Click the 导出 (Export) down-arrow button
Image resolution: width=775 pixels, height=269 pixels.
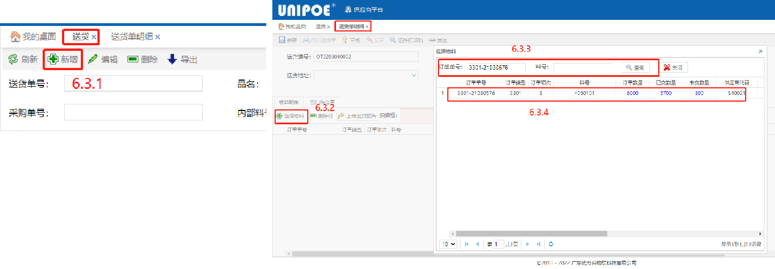coord(182,60)
